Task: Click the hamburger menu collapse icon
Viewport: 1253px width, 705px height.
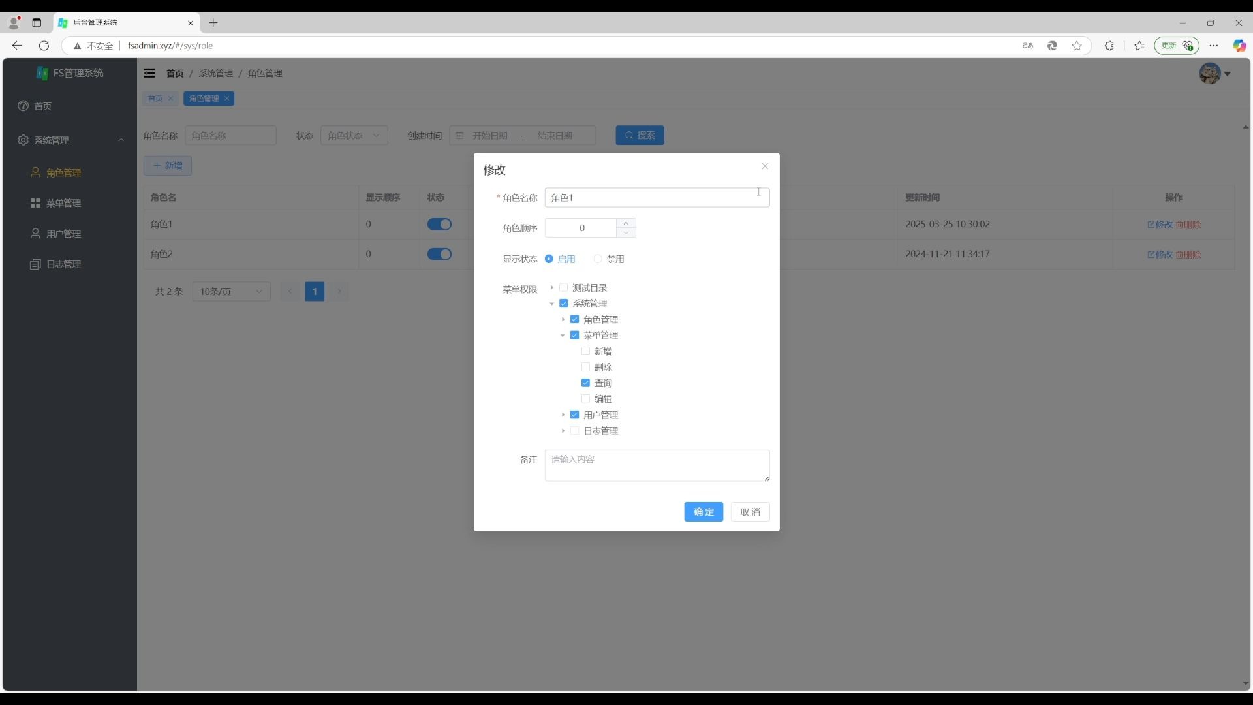Action: 149,73
